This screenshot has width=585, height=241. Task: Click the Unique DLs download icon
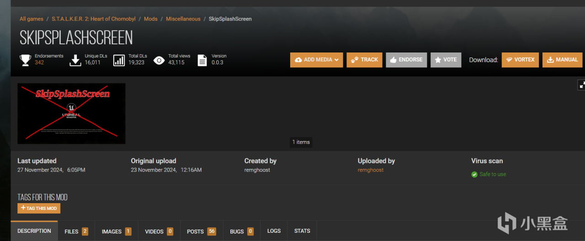[75, 60]
